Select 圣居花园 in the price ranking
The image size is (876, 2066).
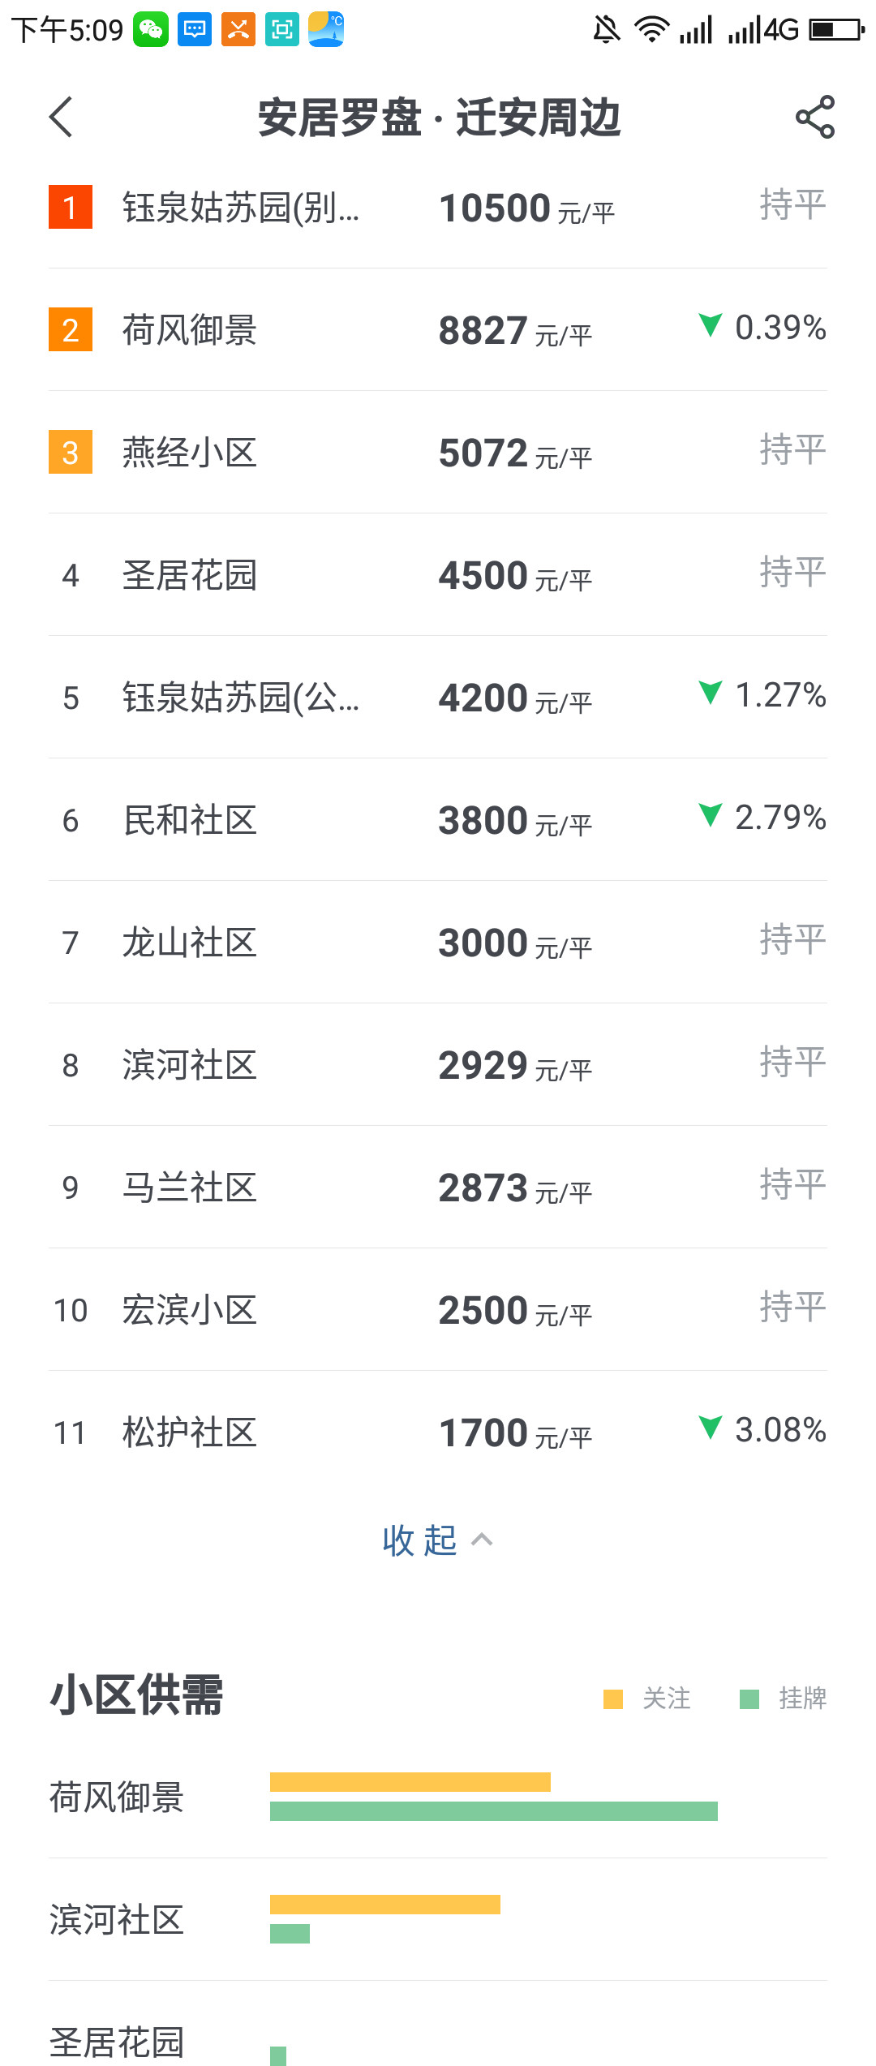(190, 575)
